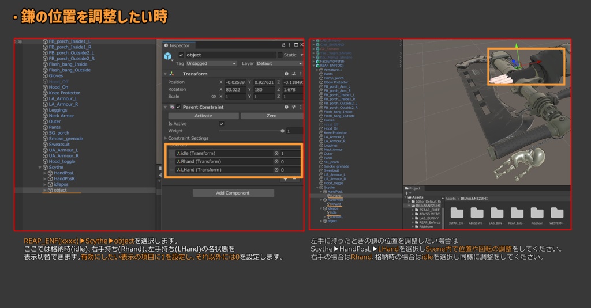Click the drag handle of the idle source row

[172, 154]
